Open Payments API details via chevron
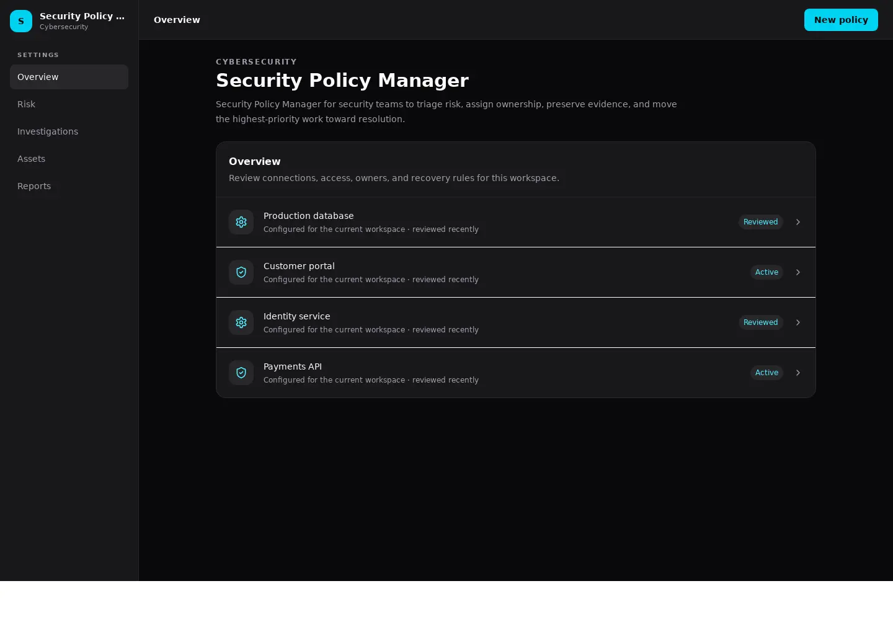Screen dimensions: 893x635 798,373
